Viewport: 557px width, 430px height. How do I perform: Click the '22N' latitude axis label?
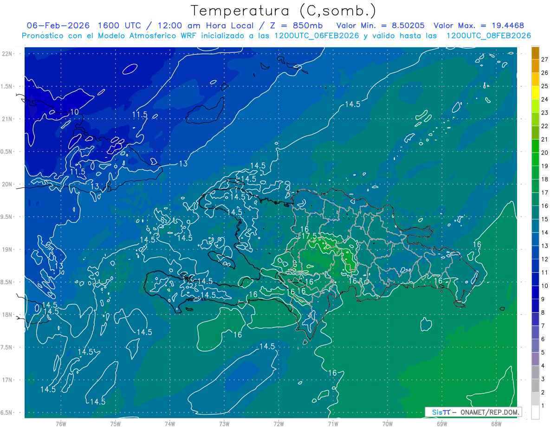7,53
